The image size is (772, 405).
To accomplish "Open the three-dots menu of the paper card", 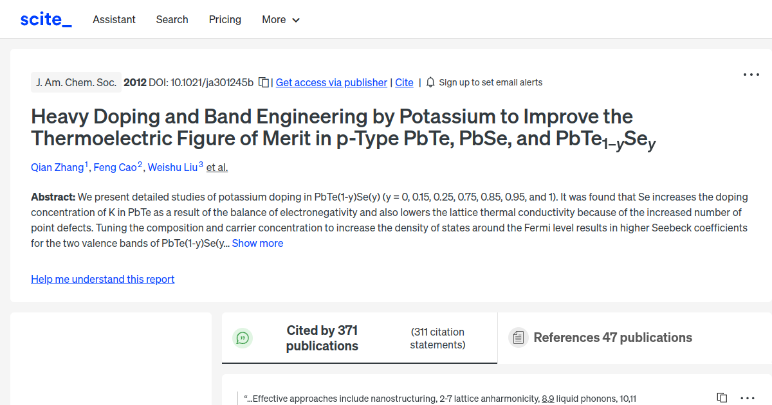I will click(x=751, y=75).
